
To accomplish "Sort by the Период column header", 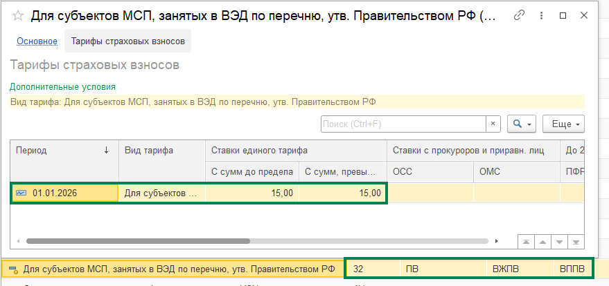I will [64, 151].
